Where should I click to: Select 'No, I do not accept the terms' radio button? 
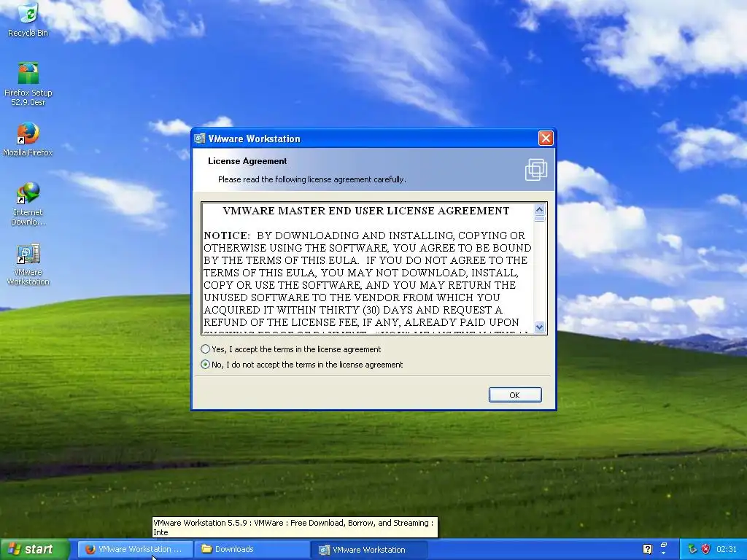click(205, 365)
